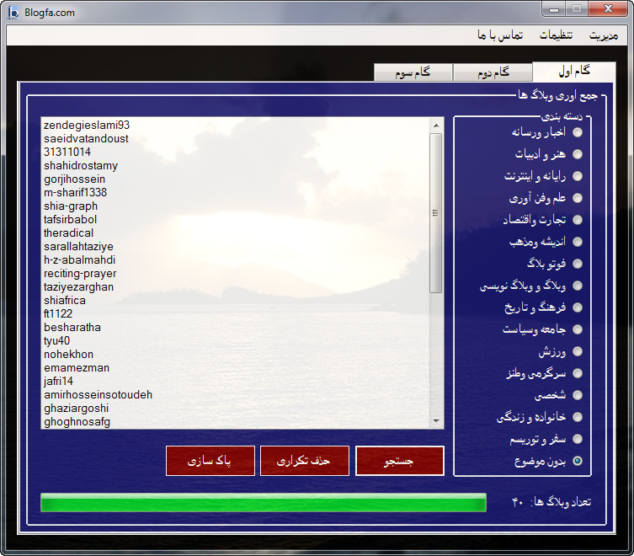Screen dimensions: 634x556
Task: Click the Blogfa.com title bar icon
Action: pos(13,13)
